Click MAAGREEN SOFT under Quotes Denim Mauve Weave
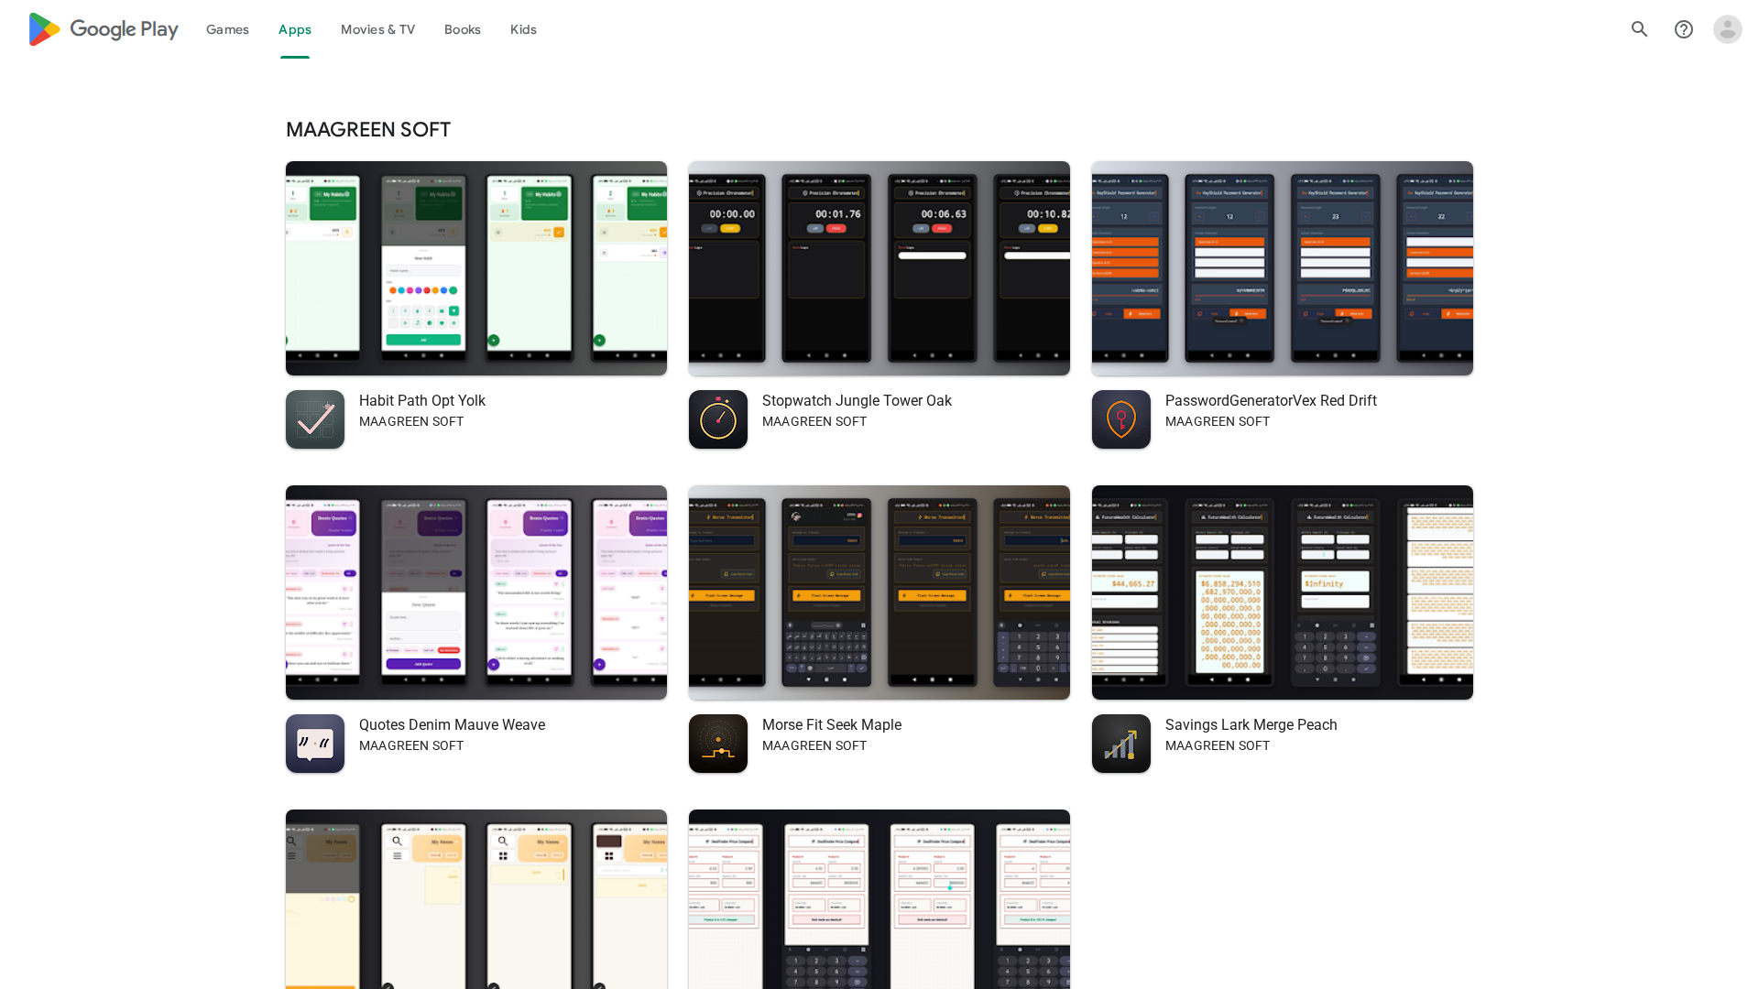This screenshot has height=989, width=1759. (x=411, y=746)
